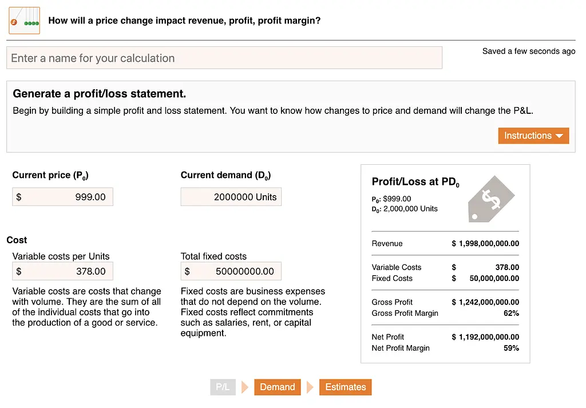Click arrow between P/L and Demand
The image size is (586, 408).
coord(245,387)
